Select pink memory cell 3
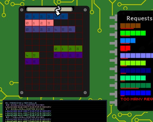This screenshot has height=122, width=153. 50,23
